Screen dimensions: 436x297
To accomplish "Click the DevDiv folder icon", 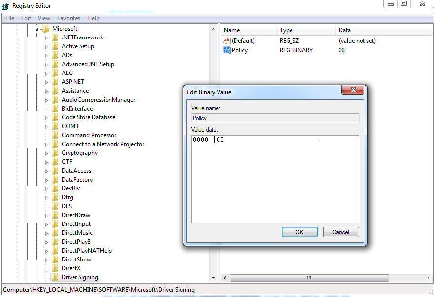I will 55,189.
